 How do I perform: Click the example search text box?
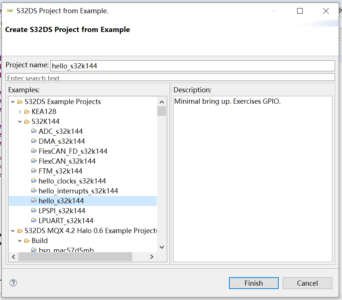coord(170,78)
